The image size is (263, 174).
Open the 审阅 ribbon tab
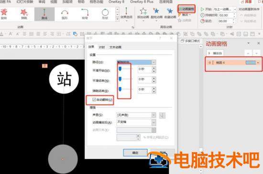(x=42, y=2)
